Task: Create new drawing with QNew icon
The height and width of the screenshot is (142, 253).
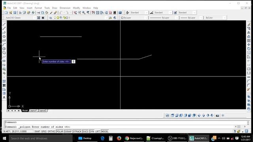Action: [x=6, y=13]
